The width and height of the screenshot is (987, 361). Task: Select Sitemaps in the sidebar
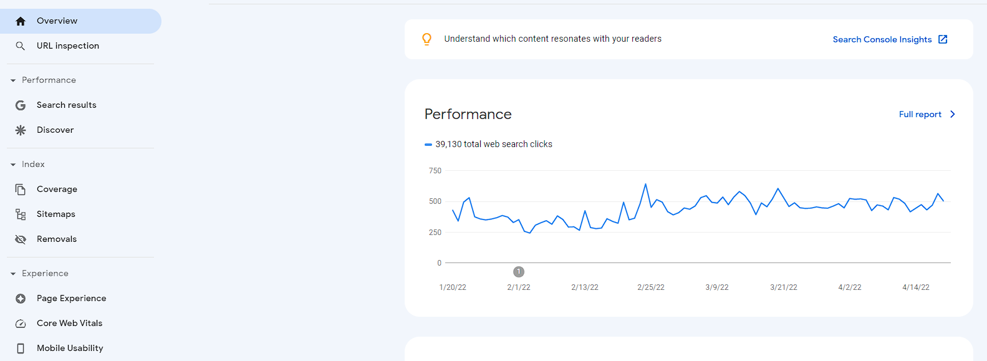pyautogui.click(x=56, y=214)
